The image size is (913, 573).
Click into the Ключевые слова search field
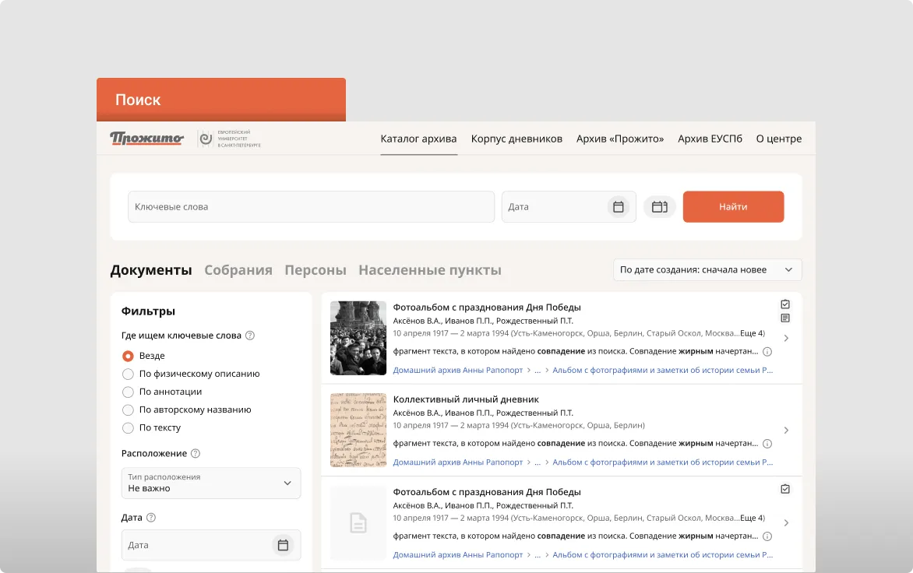point(311,207)
